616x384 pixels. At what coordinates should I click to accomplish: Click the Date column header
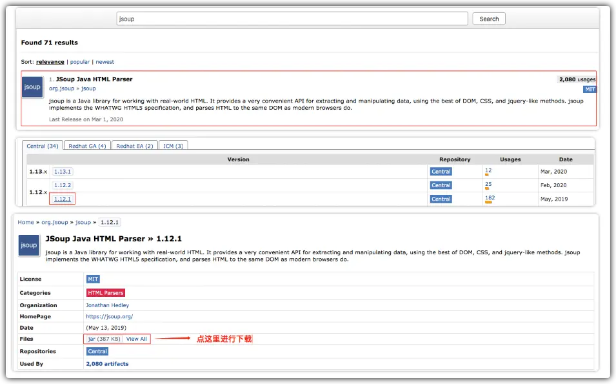coord(565,159)
